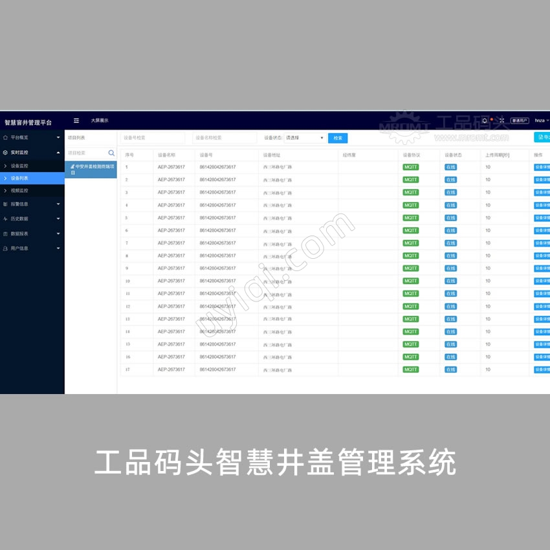Click the 用户信息 person icon

(x=5, y=248)
